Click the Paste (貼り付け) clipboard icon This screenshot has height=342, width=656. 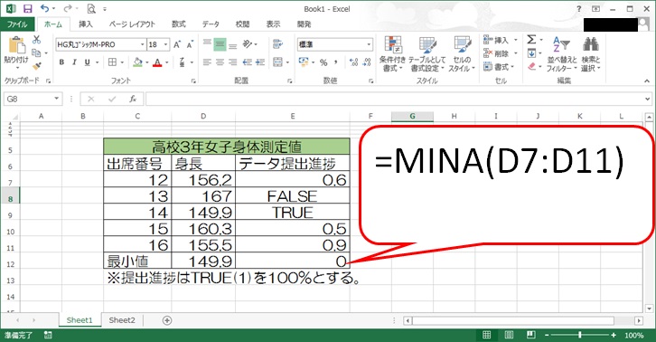click(17, 45)
